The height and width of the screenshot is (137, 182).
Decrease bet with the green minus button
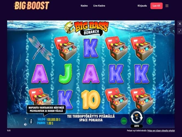tap(124, 121)
